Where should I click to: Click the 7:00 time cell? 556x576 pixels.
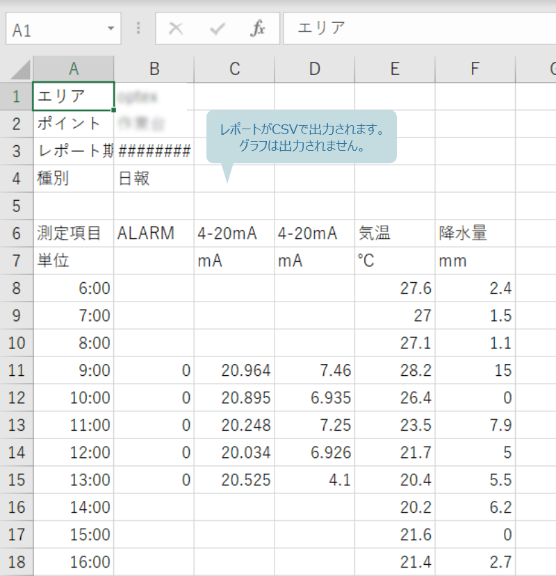74,315
